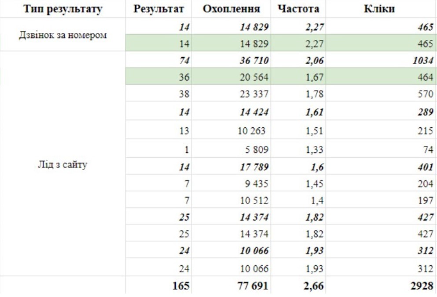Select the total frequency cell 2,66
The width and height of the screenshot is (437, 297).
[x=314, y=286]
